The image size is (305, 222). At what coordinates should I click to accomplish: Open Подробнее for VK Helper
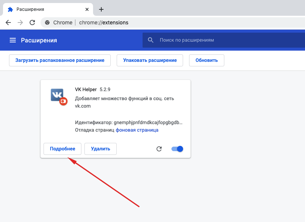point(62,149)
